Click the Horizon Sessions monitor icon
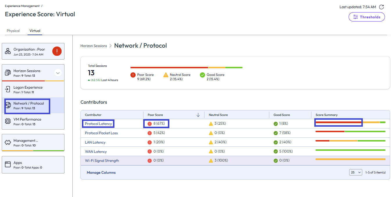This screenshot has height=197, width=391. point(8,73)
